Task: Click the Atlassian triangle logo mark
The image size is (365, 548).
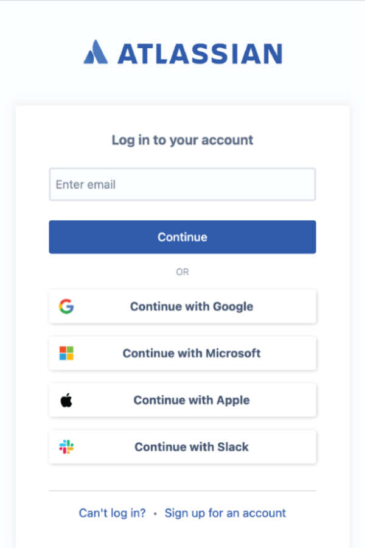Action: 96,52
